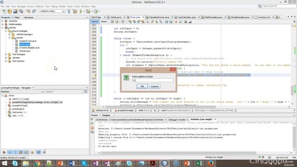The width and height of the screenshot is (297, 167).
Task: Select Driver.java in the Projects tree
Action: pyautogui.click(x=25, y=45)
